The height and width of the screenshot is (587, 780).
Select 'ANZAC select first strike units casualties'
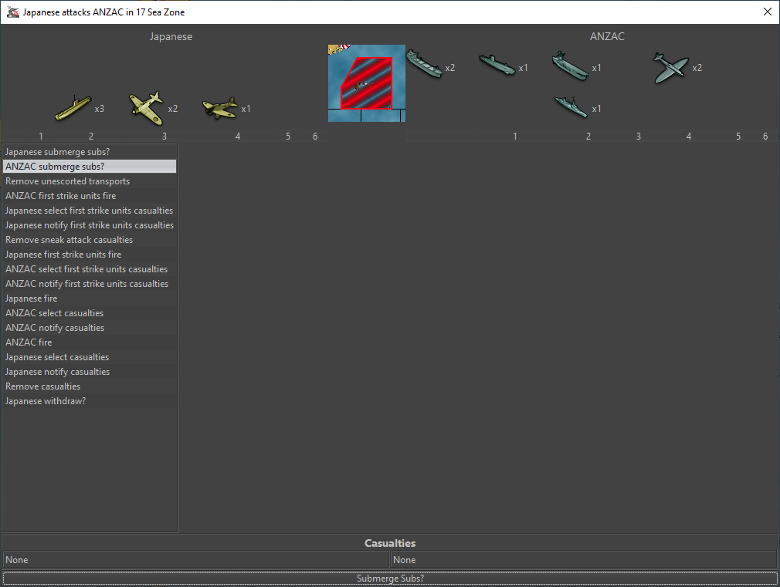[x=90, y=269]
